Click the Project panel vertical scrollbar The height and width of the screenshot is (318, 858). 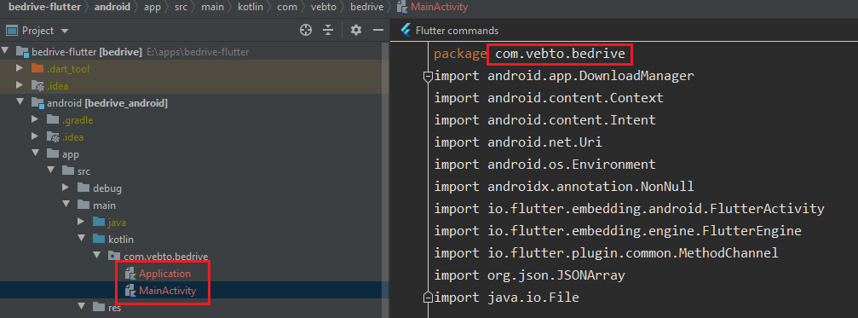pyautogui.click(x=385, y=180)
